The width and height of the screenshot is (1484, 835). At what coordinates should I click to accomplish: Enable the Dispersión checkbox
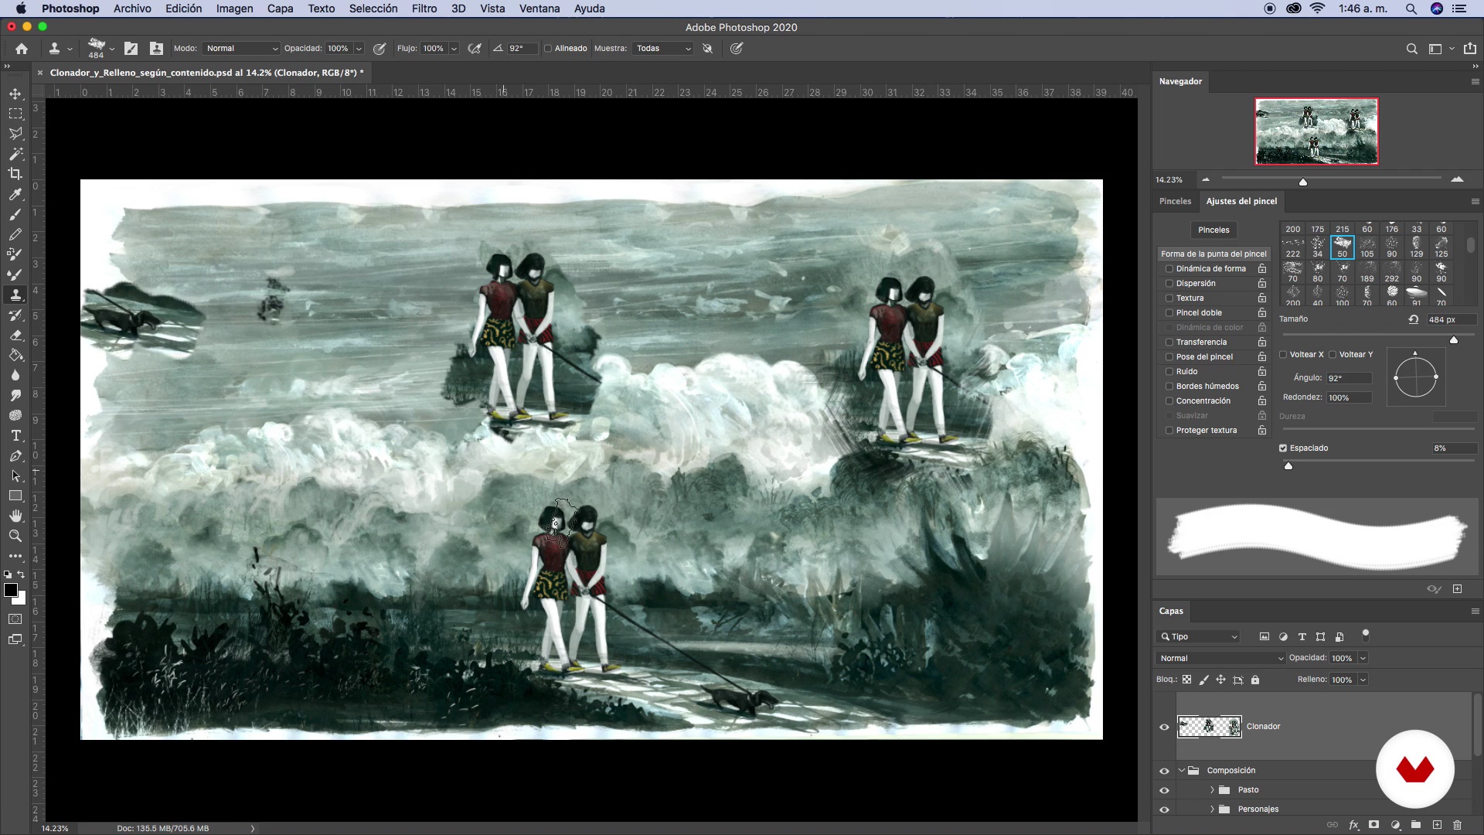(1169, 284)
